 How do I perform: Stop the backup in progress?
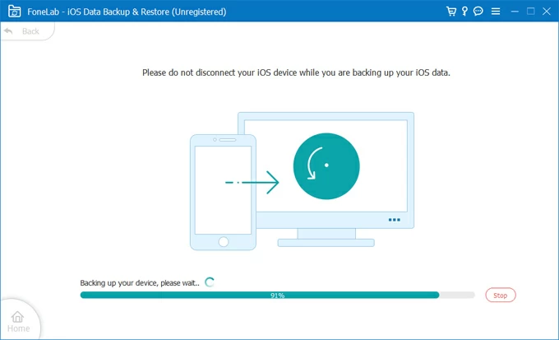pyautogui.click(x=501, y=295)
